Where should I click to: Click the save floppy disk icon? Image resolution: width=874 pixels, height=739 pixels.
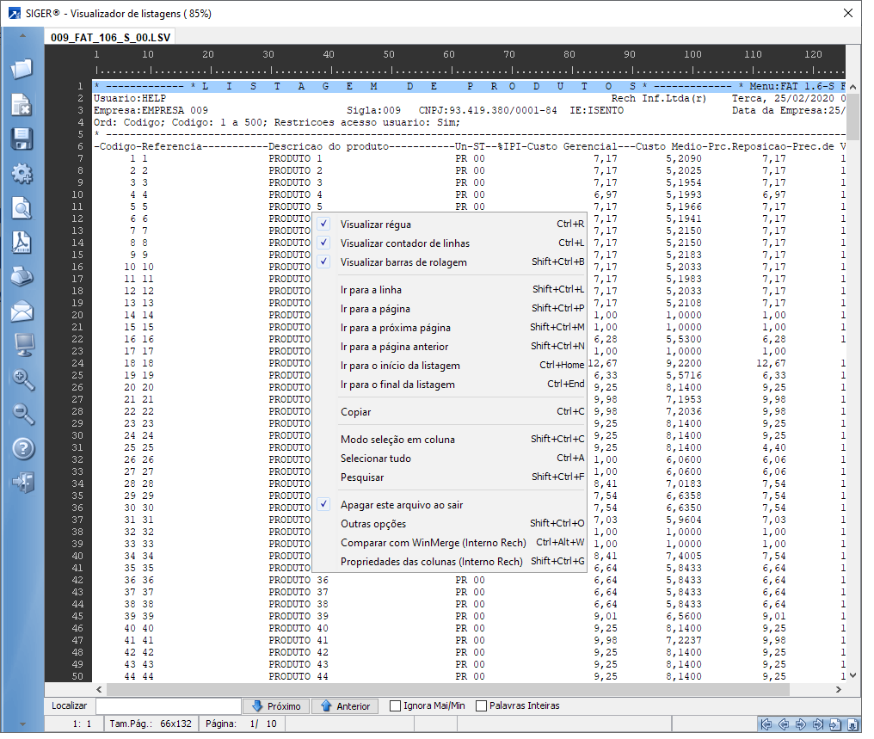click(x=22, y=139)
